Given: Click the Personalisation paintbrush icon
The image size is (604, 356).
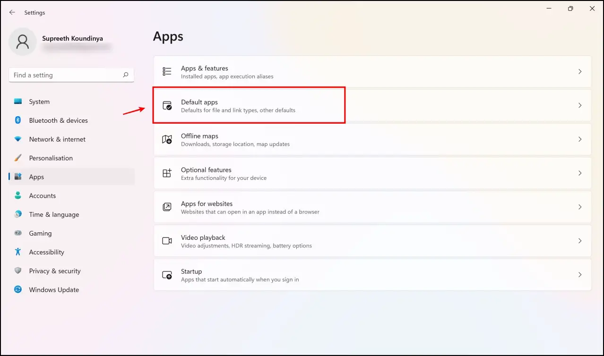Looking at the screenshot, I should point(18,158).
